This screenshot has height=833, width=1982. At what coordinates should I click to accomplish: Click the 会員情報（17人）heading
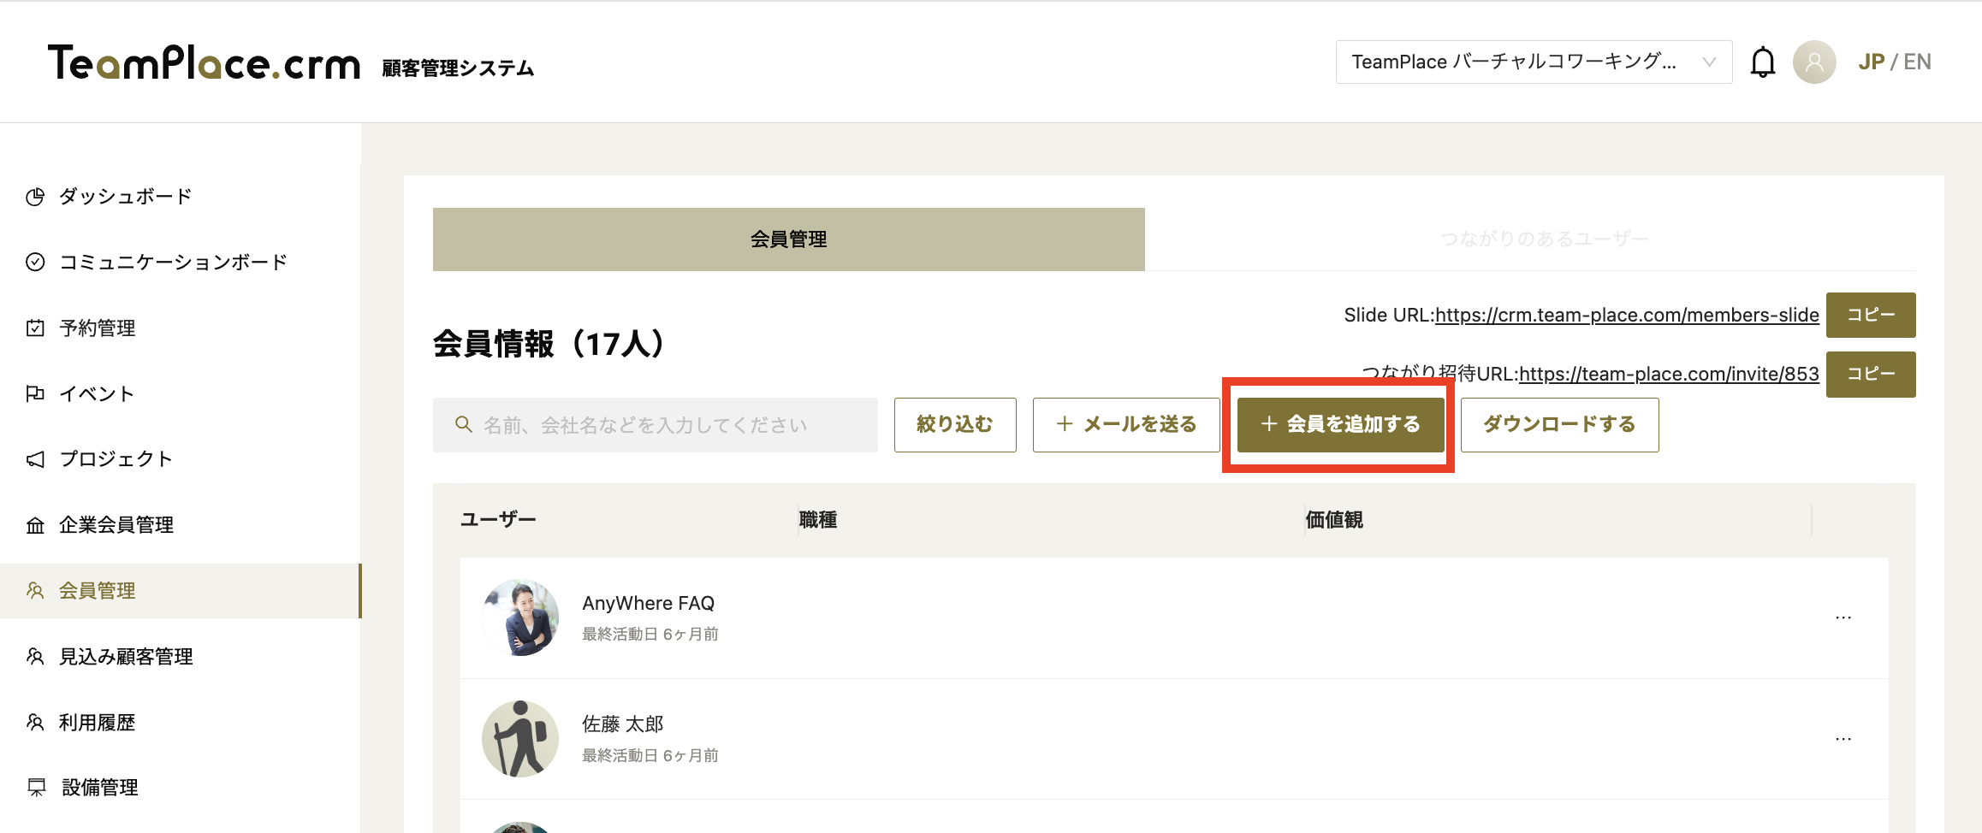549,344
